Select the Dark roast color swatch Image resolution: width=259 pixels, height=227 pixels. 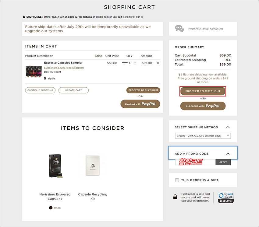pyautogui.click(x=51, y=208)
